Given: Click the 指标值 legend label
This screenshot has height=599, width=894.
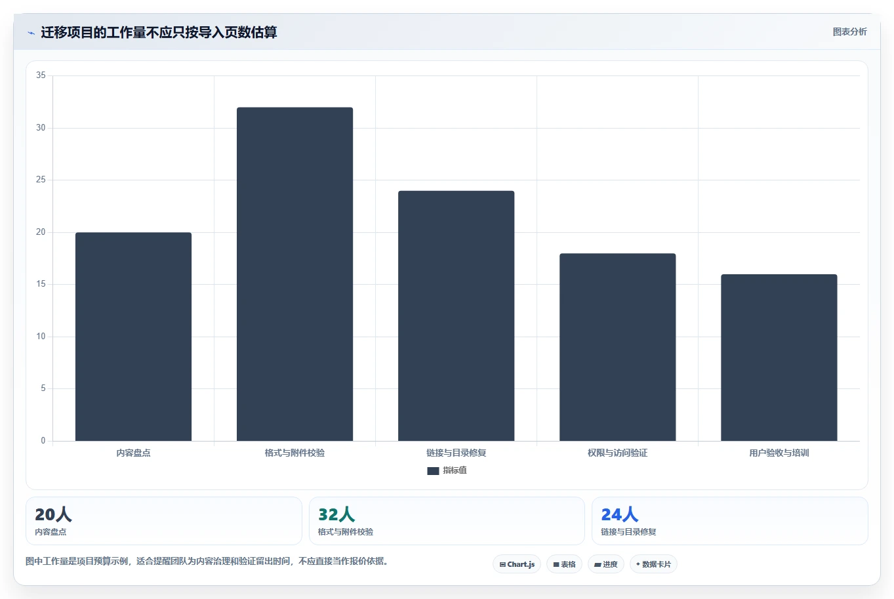Looking at the screenshot, I should 455,470.
